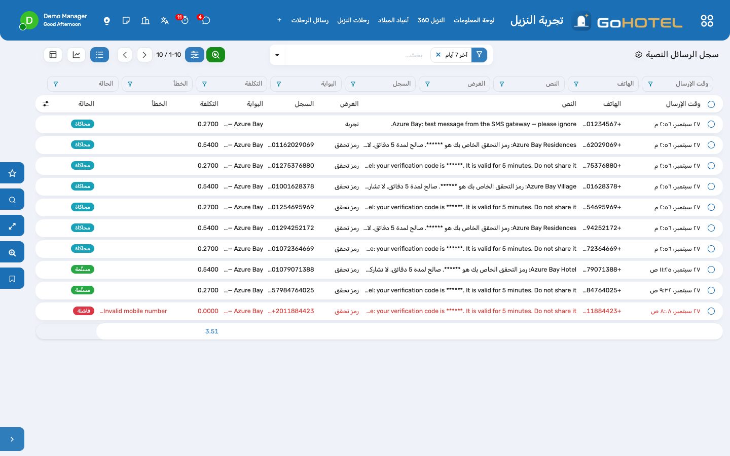The image size is (730, 456).
Task: Toggle the select-all circle in header row
Action: click(x=711, y=104)
